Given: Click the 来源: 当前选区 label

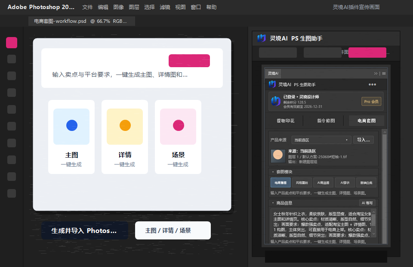Looking at the screenshot, I should 302,151.
